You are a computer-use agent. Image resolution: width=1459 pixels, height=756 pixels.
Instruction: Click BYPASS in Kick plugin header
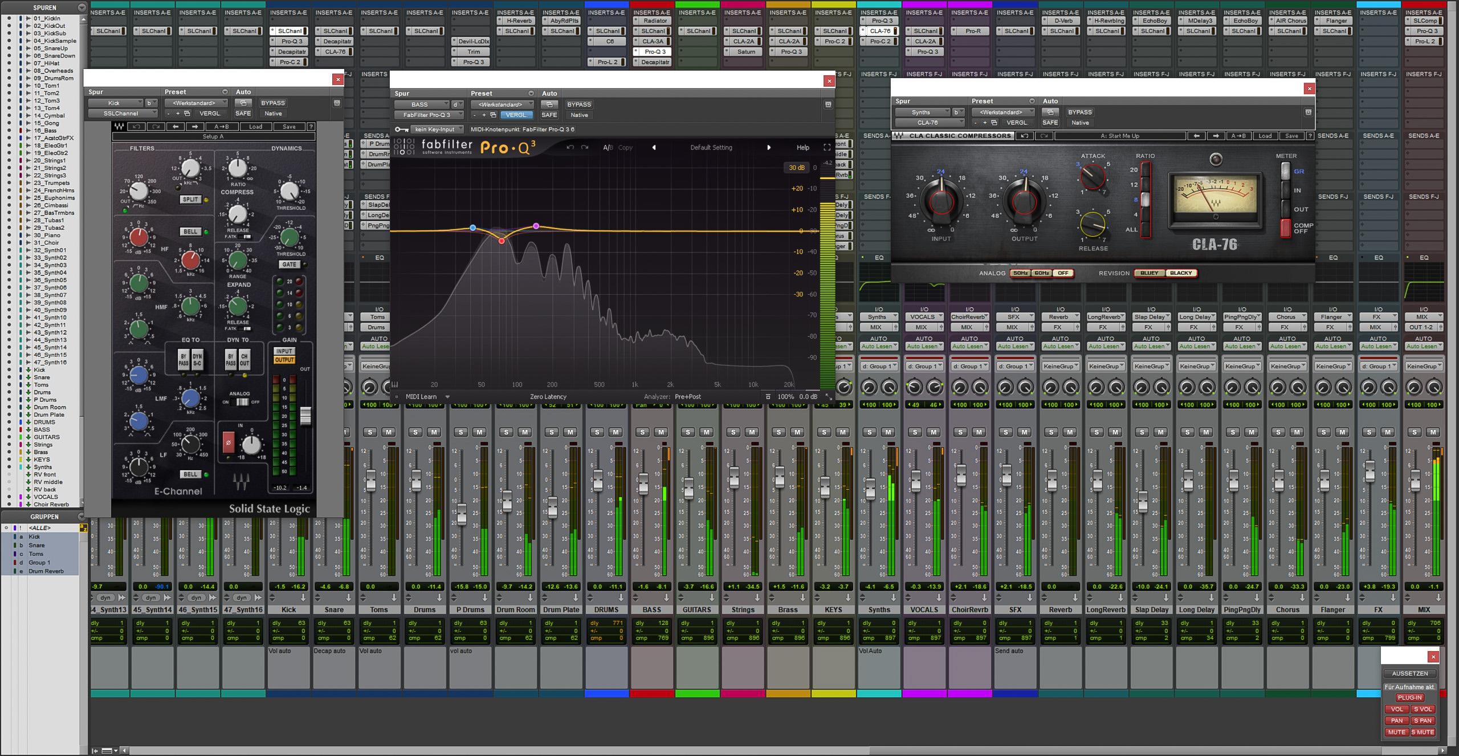[272, 103]
